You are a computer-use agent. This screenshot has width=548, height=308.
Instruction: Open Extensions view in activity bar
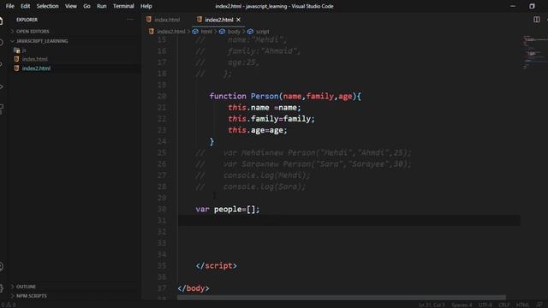coord(2,109)
